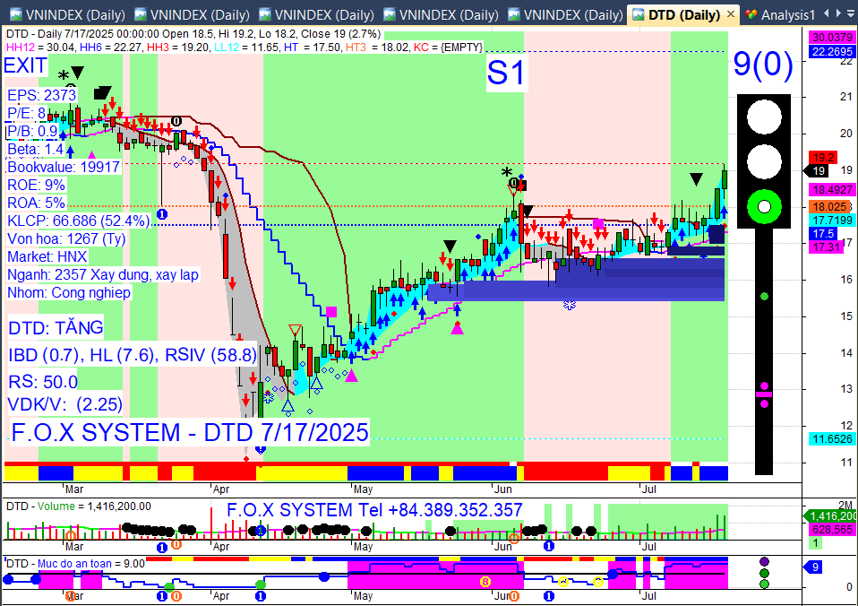Click the 9(0) score label

point(763,65)
